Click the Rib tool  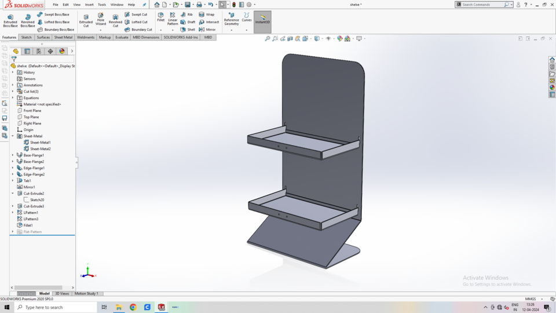[x=186, y=14]
